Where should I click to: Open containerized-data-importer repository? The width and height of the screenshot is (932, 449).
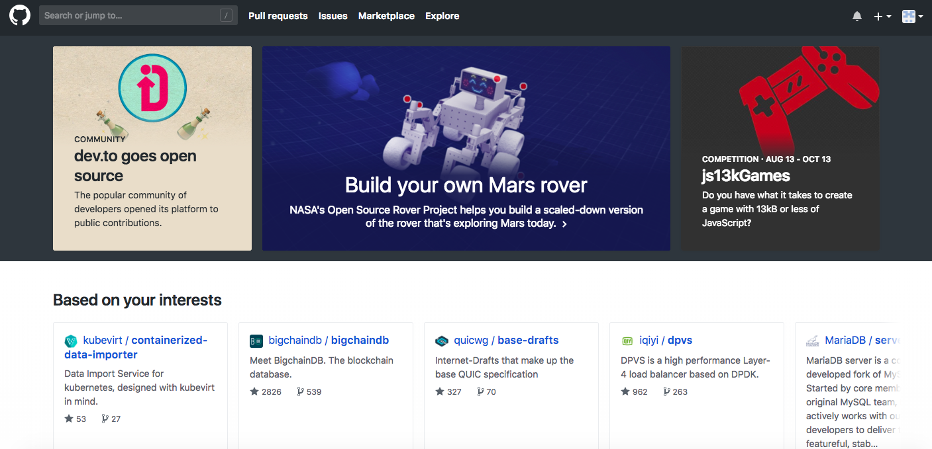click(x=136, y=347)
